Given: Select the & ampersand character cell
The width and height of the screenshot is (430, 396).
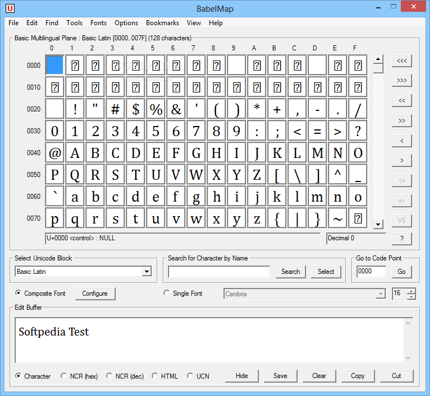Looking at the screenshot, I should 176,109.
